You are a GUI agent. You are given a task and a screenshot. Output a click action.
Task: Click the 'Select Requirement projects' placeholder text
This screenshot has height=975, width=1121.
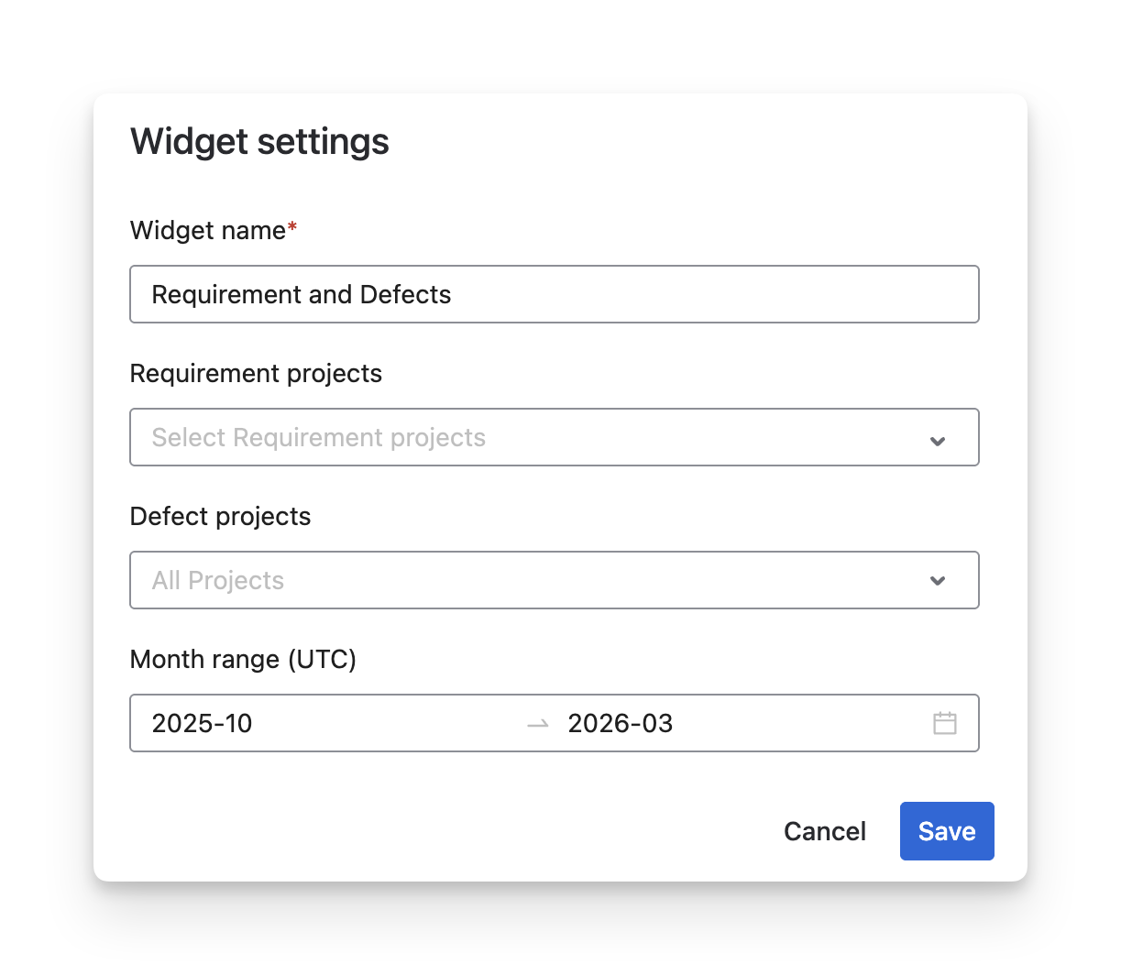click(318, 437)
